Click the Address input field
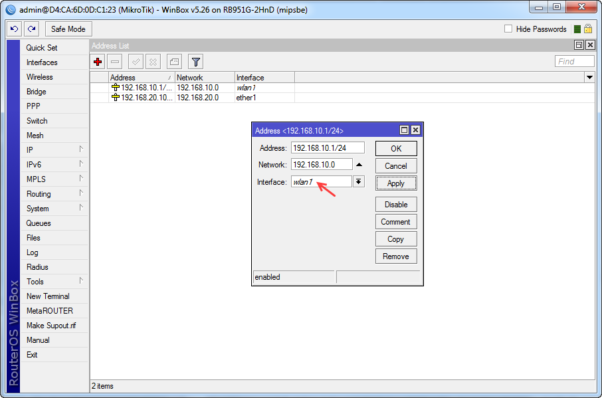The image size is (602, 398). tap(328, 148)
